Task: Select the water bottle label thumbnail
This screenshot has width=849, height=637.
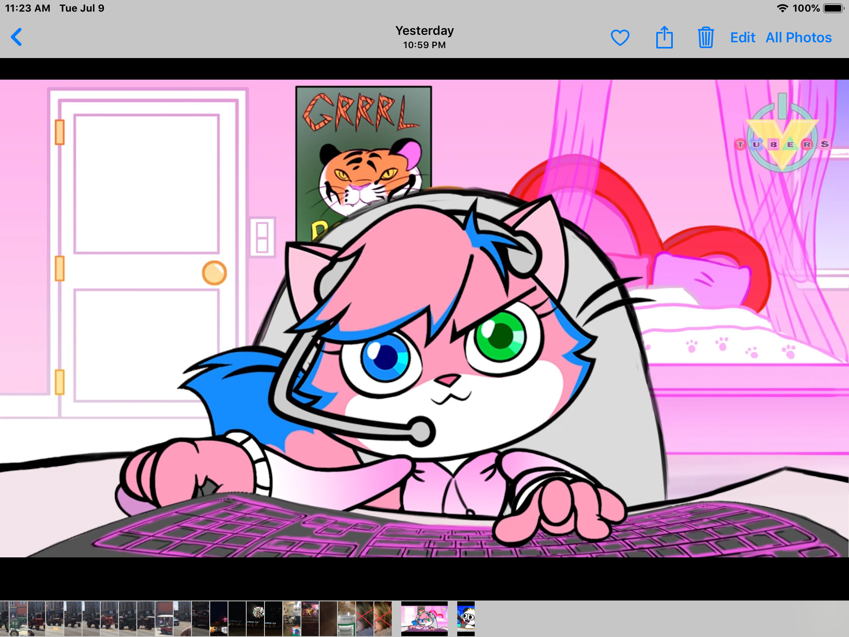Action: point(347,619)
